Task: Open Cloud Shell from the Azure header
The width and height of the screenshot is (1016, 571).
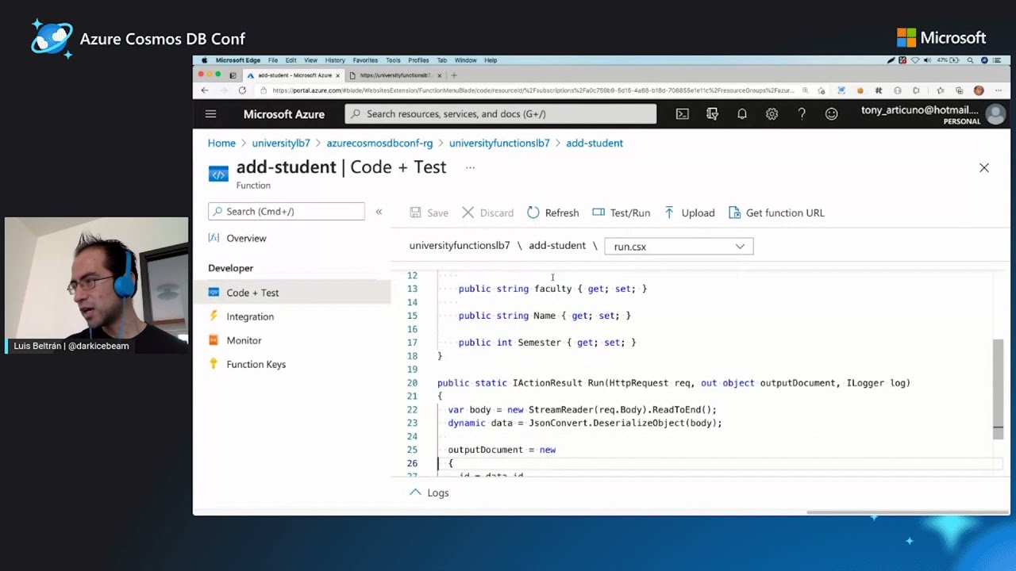Action: (683, 114)
